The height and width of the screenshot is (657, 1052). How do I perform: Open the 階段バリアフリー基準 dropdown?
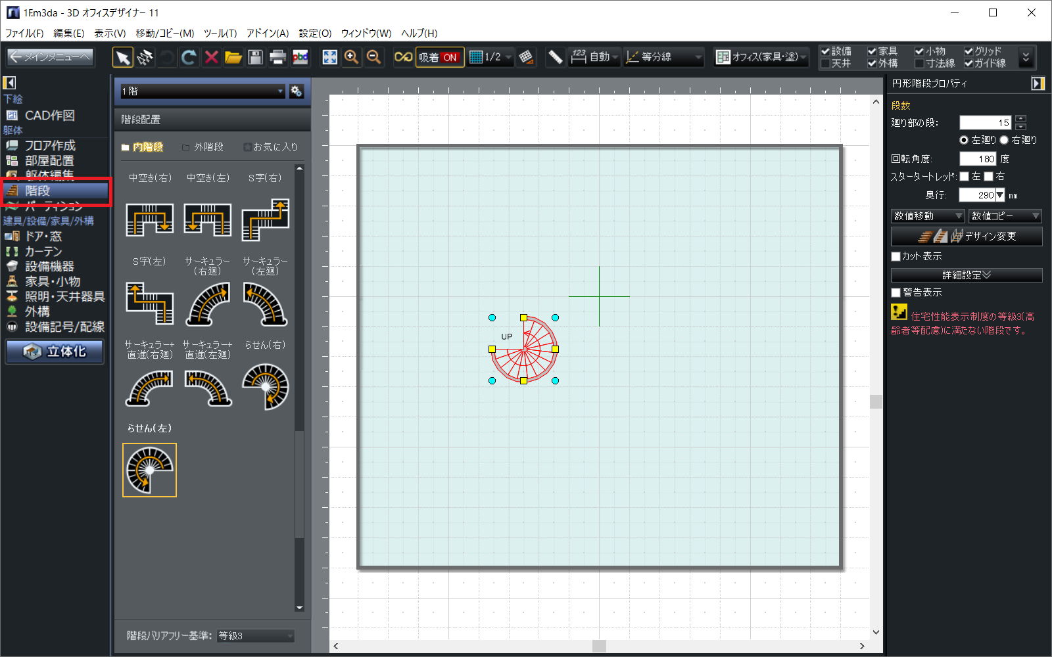click(x=256, y=636)
